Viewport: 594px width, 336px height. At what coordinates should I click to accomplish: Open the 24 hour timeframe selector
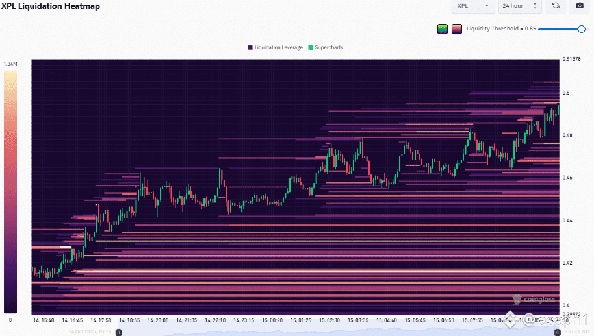(x=520, y=6)
